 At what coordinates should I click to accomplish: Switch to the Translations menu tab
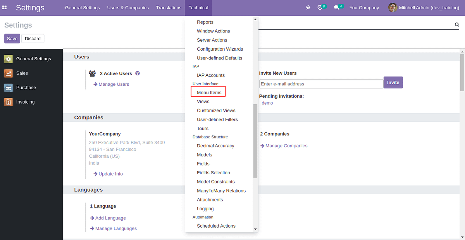tap(169, 7)
